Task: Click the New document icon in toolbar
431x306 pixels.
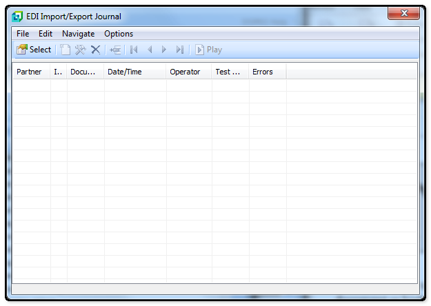Action: 66,50
